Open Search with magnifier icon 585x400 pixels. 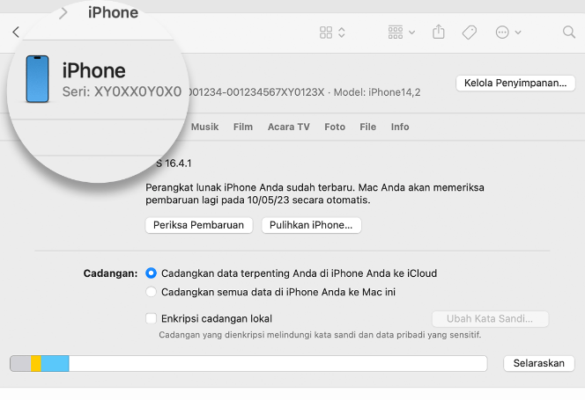point(569,32)
